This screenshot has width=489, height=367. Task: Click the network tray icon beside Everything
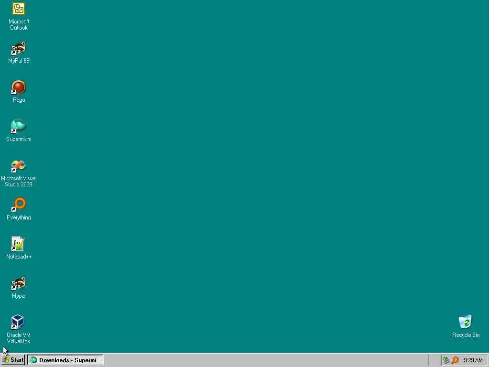tap(446, 360)
